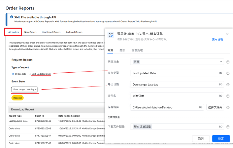This screenshot has width=233, height=148.
Task: Click the 01/08/2025, 00:00:00 date range cell
Action: (81, 143)
